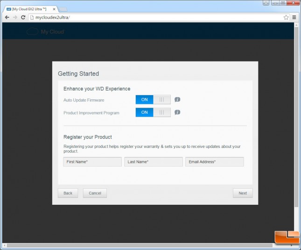Click the Enhance your WD Experience heading
The height and width of the screenshot is (250, 301).
tap(97, 89)
